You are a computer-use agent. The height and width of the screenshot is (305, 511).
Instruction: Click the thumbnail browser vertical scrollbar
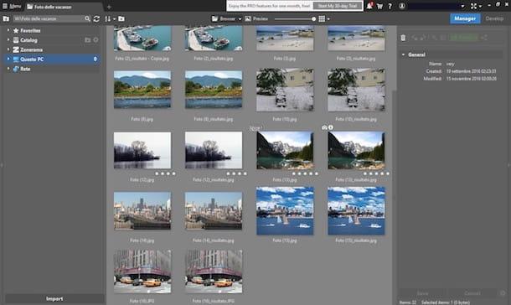point(395,59)
